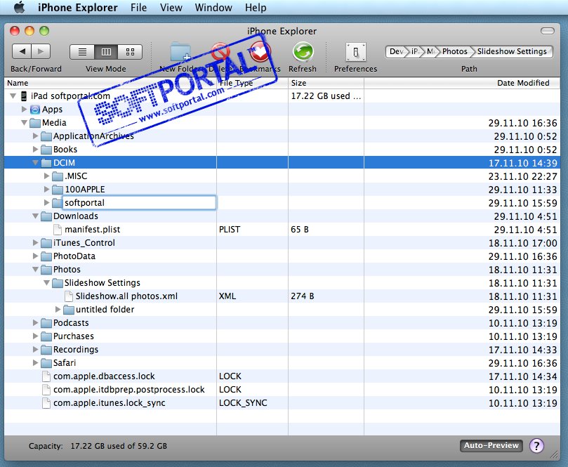Sort by the Date Modified column header

tap(462, 83)
